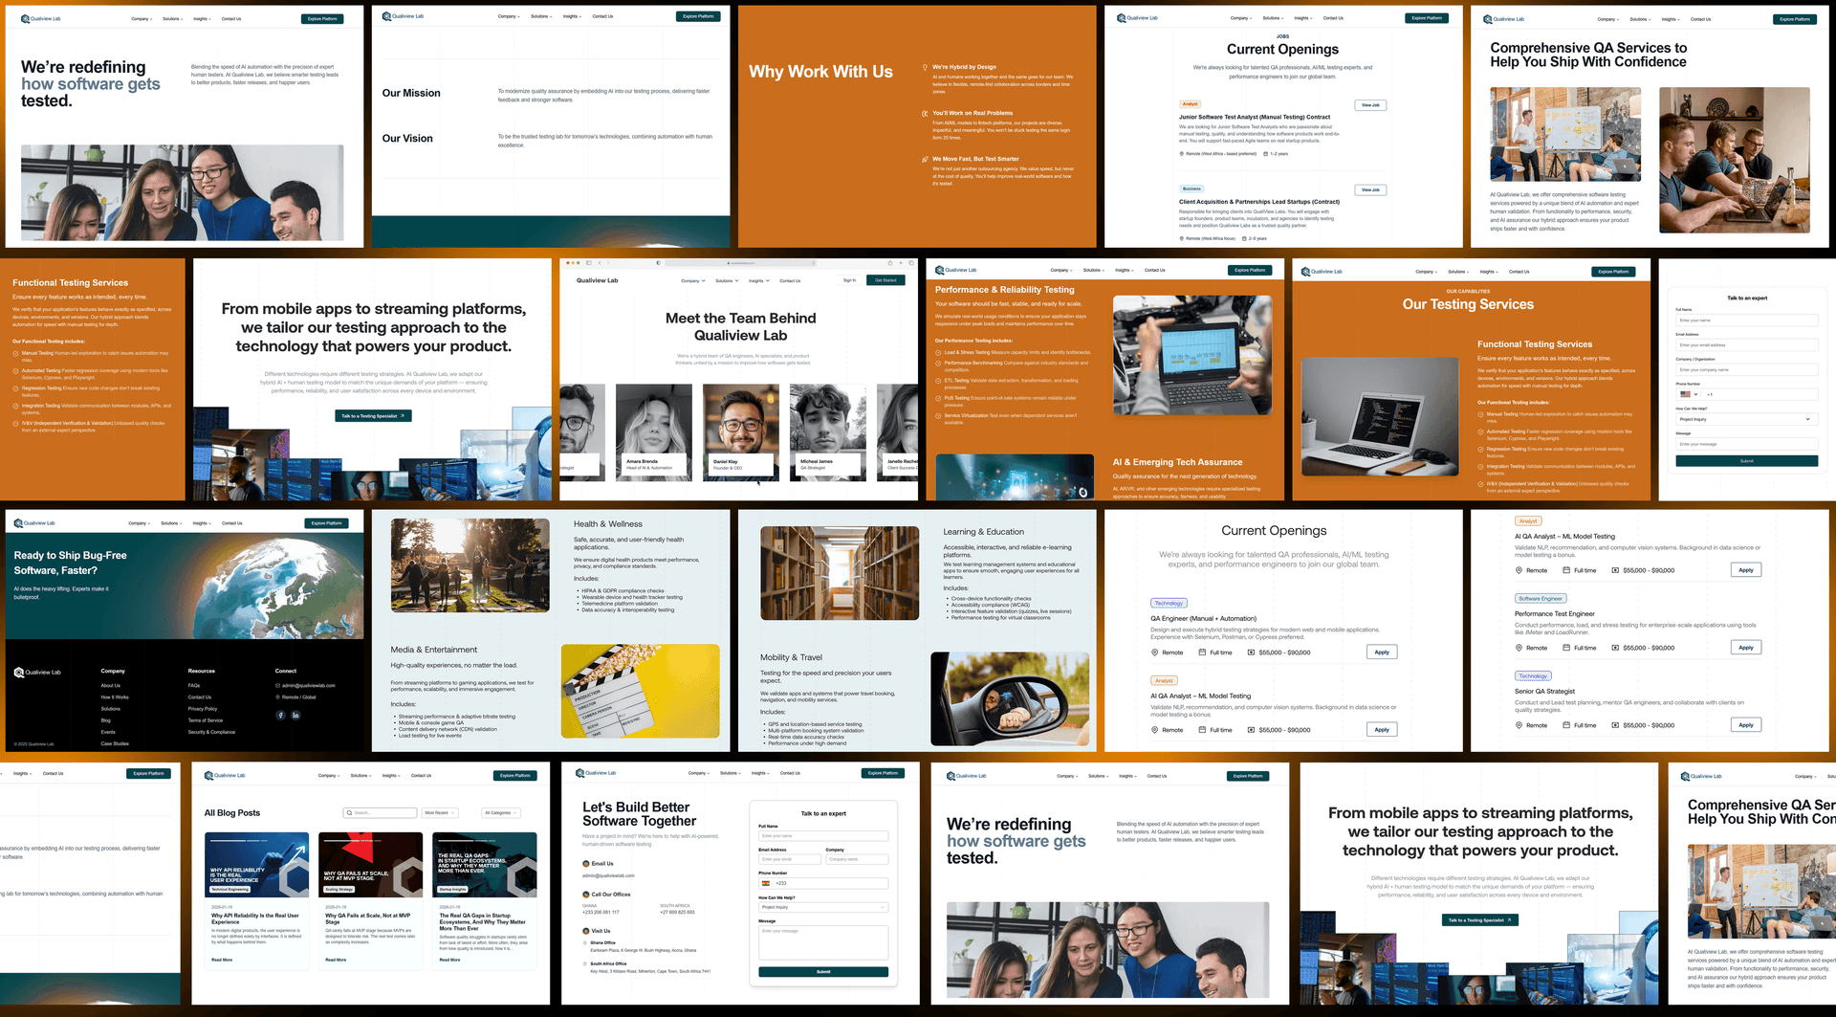Click the white Qualiview Lab logo in the black footer
The width and height of the screenshot is (1836, 1017).
pos(37,672)
